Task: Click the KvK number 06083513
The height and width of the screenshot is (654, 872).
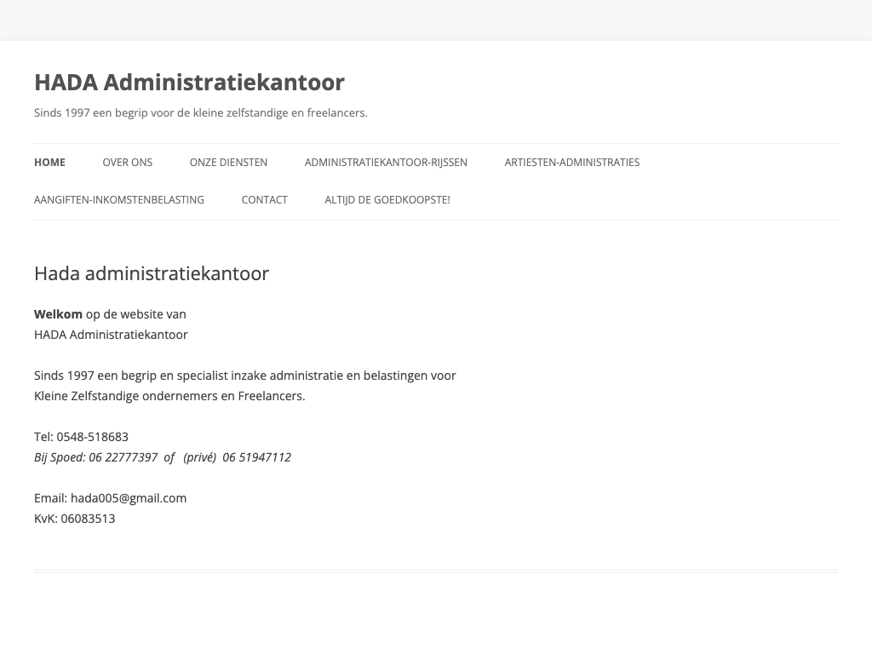Action: click(88, 519)
